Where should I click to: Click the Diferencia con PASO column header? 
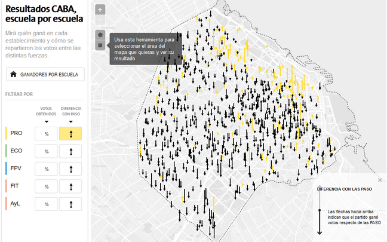point(71,111)
